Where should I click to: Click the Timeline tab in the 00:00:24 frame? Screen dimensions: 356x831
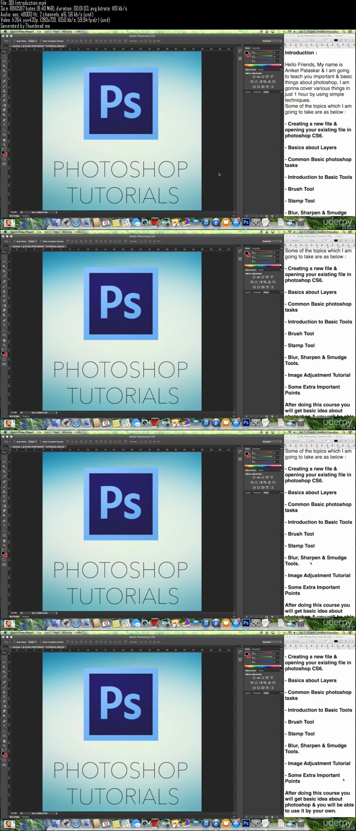[x=26, y=416]
